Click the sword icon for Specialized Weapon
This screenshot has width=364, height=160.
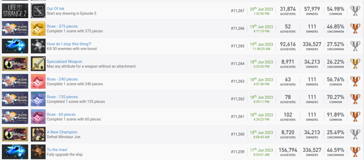pos(38,63)
